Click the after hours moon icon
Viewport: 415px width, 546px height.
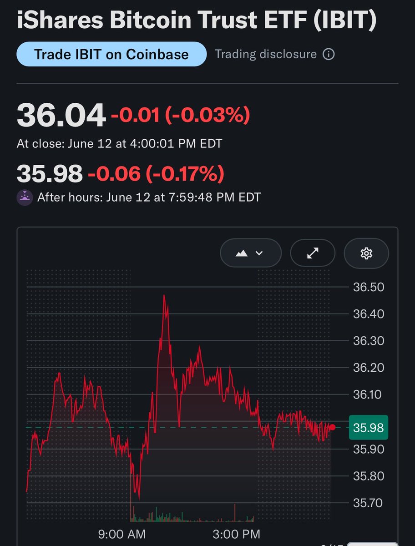tap(25, 197)
